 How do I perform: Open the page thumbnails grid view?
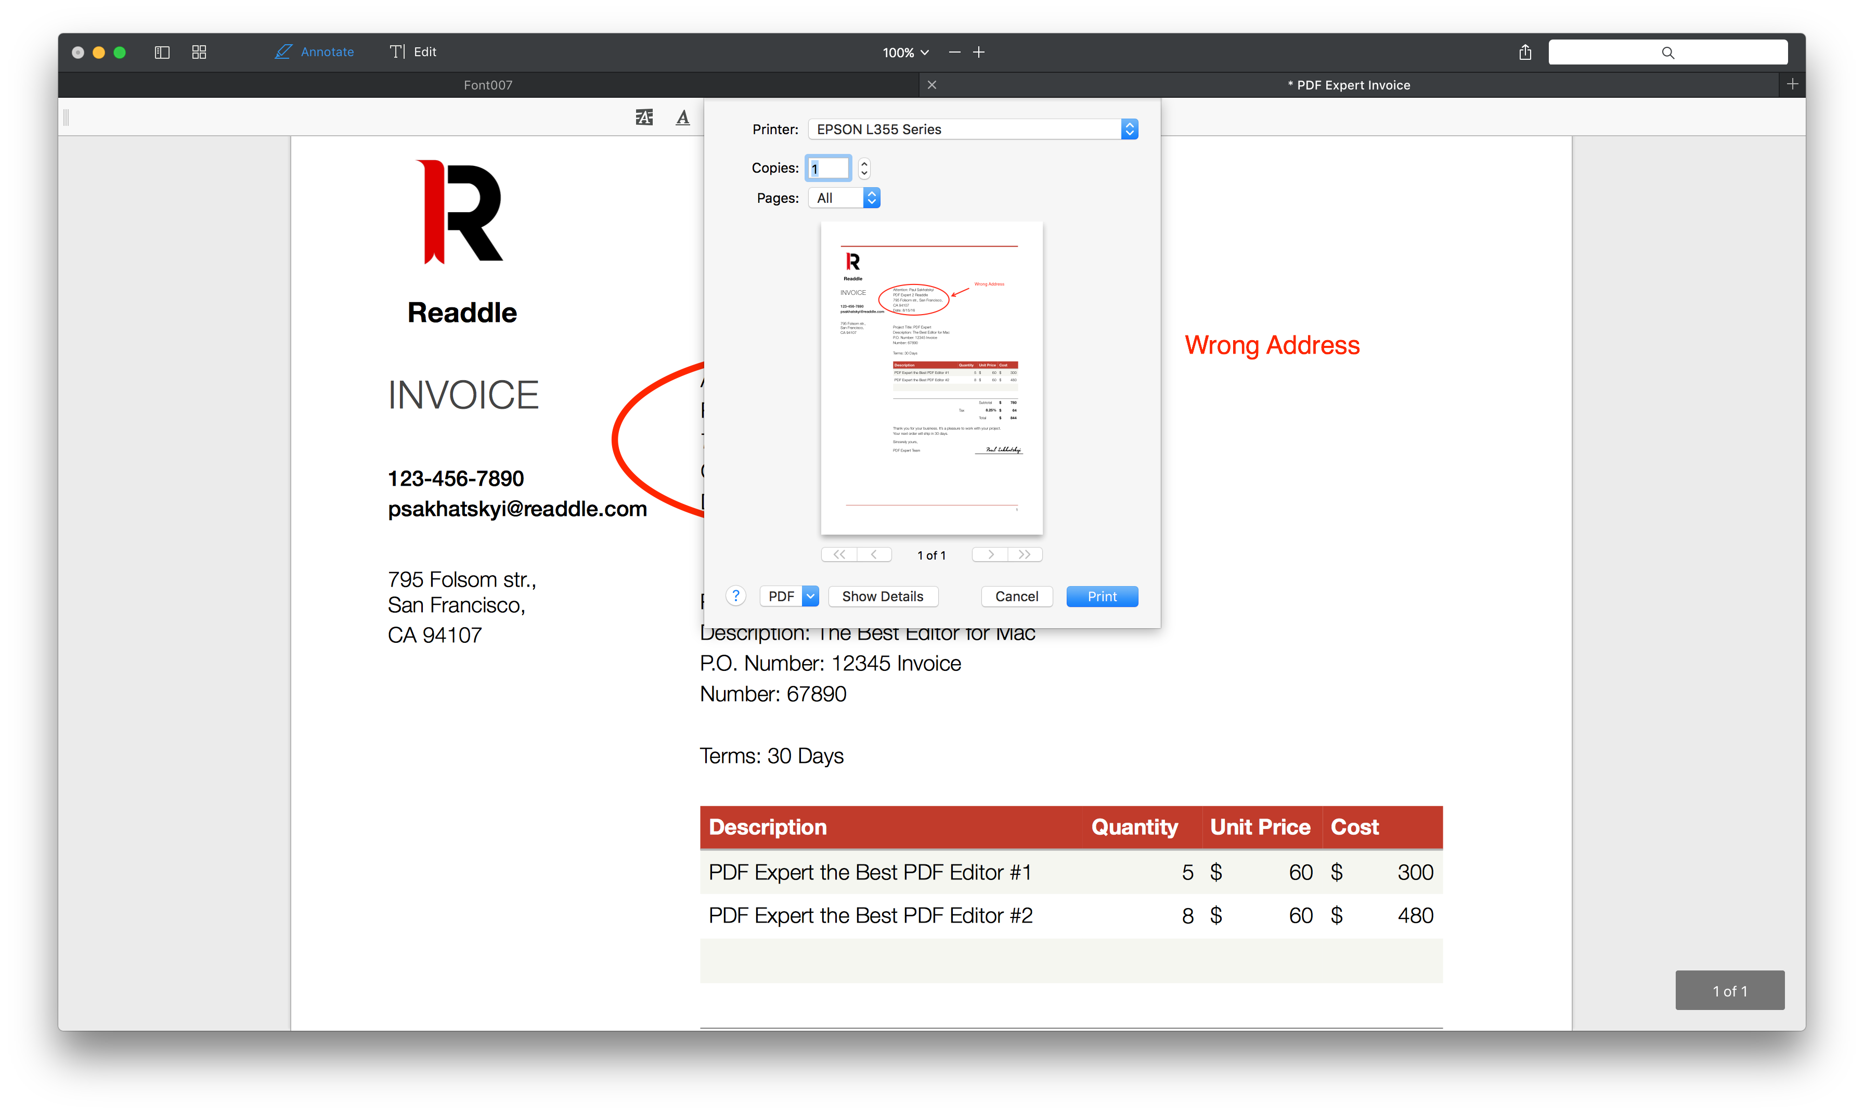click(199, 52)
